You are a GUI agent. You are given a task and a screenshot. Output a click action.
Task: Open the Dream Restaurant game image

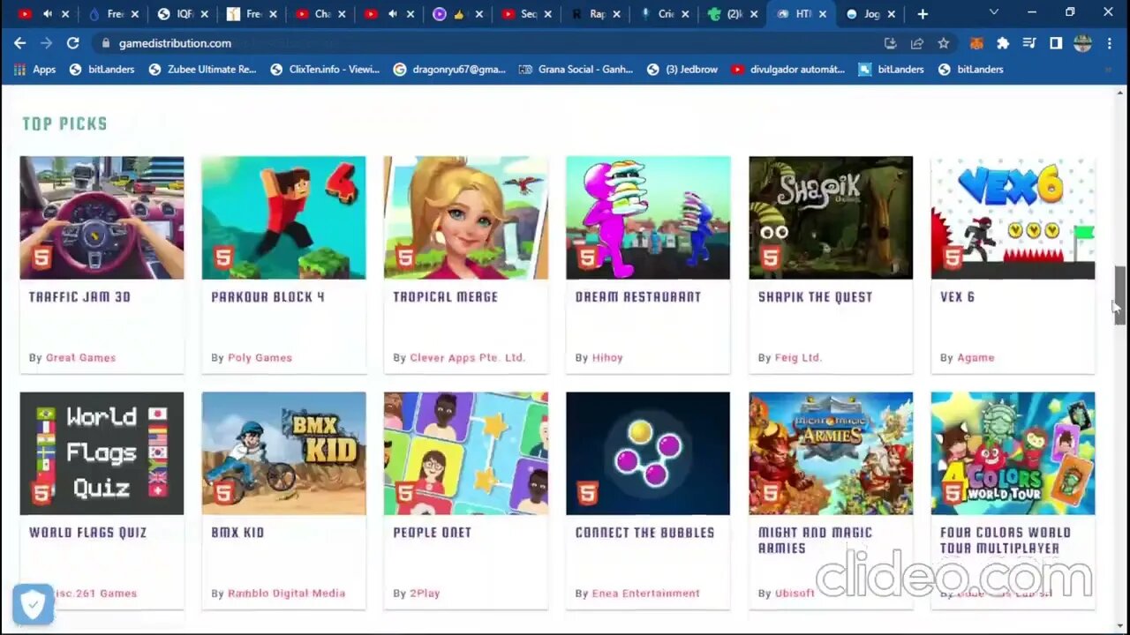pyautogui.click(x=648, y=218)
